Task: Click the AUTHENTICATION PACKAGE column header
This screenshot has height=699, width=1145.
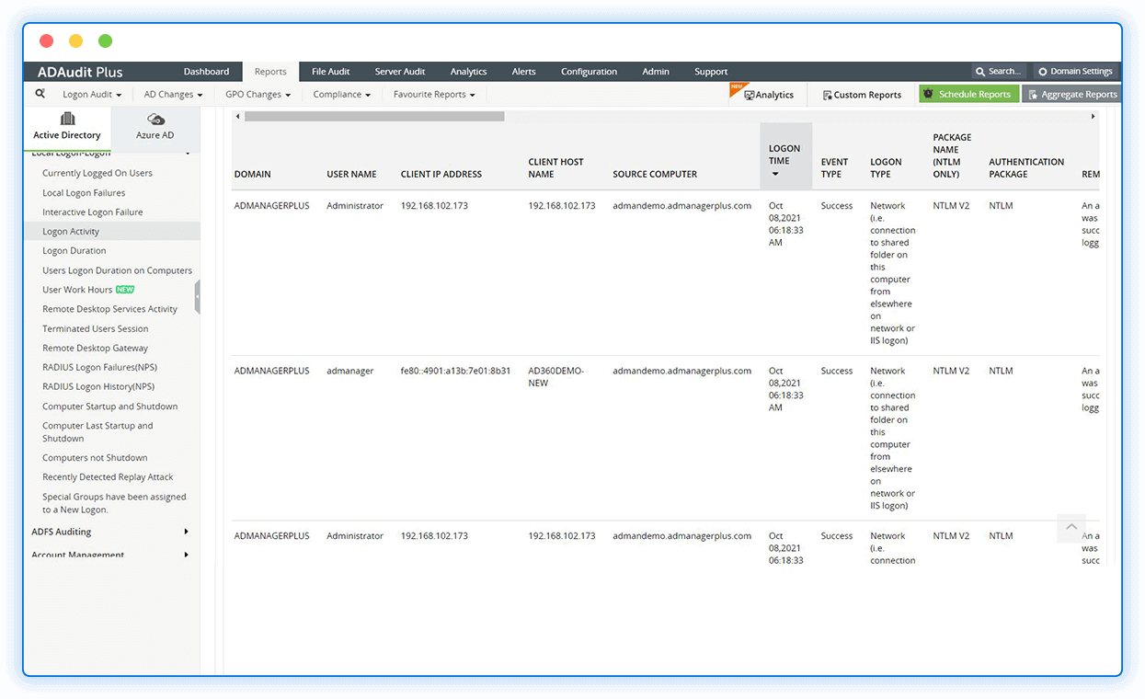Action: tap(1026, 167)
